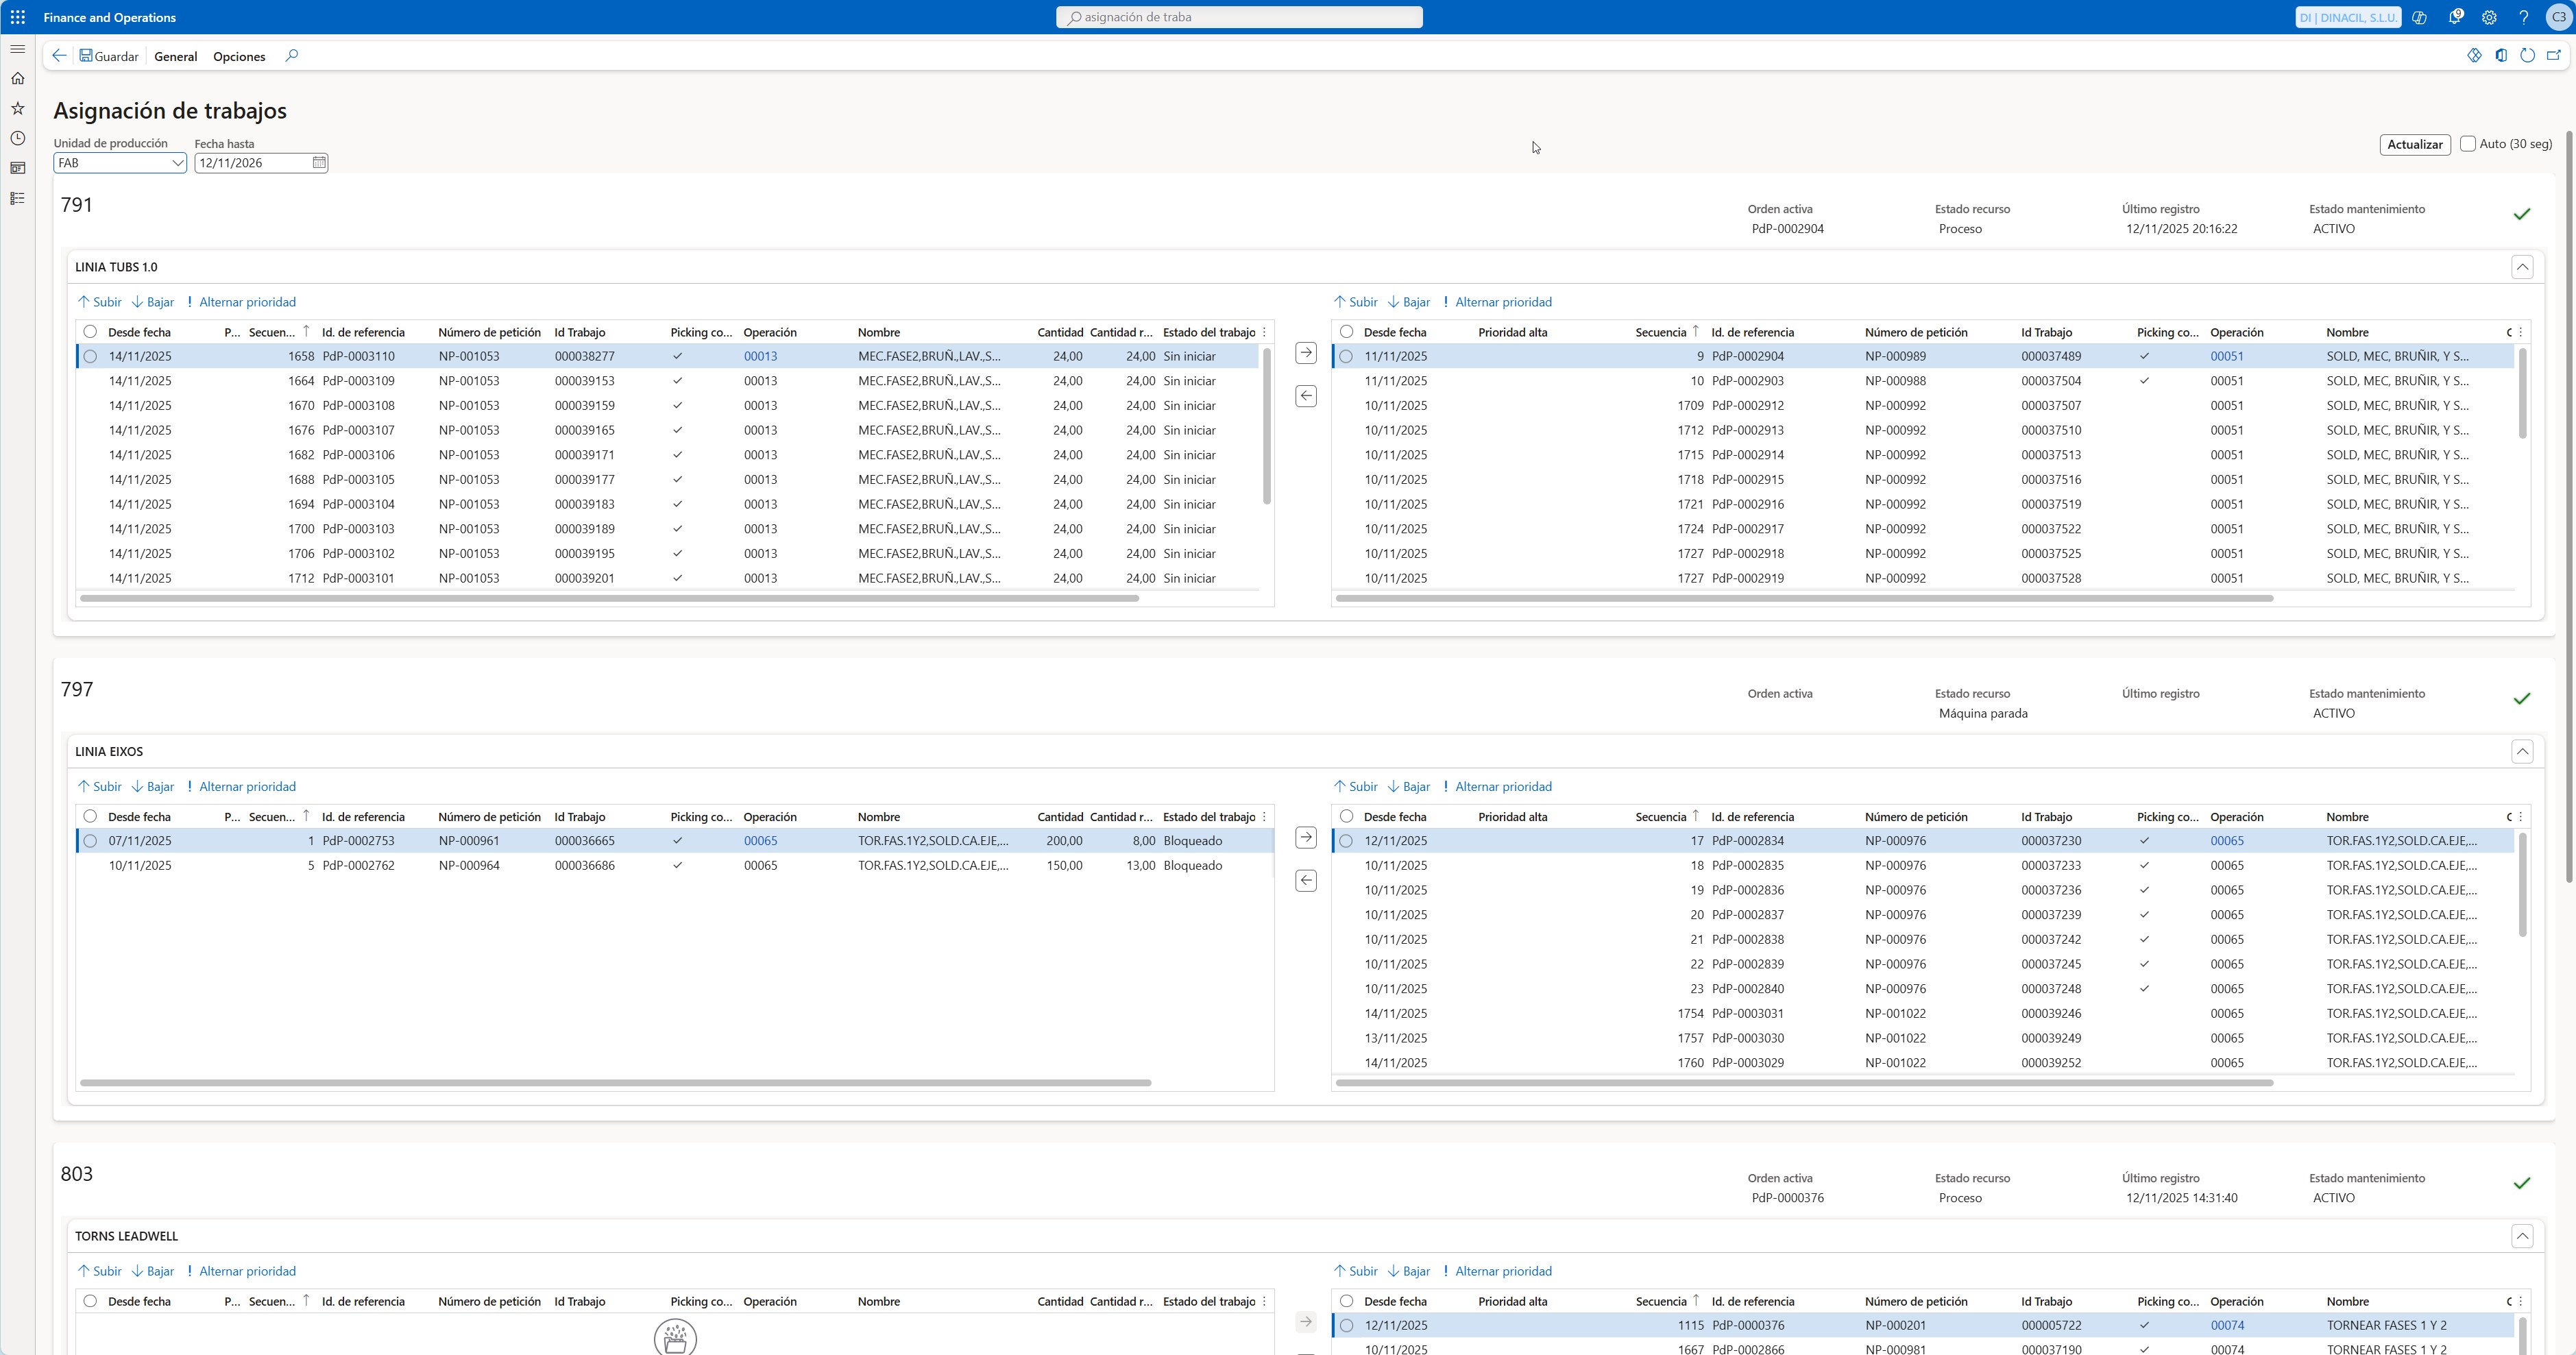
Task: Open Prioridad alta column menu in LINIA EIXOS
Action: click(x=1512, y=817)
